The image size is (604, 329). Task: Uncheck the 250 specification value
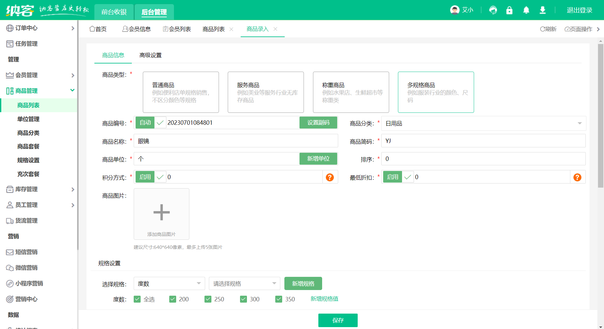pyautogui.click(x=208, y=299)
